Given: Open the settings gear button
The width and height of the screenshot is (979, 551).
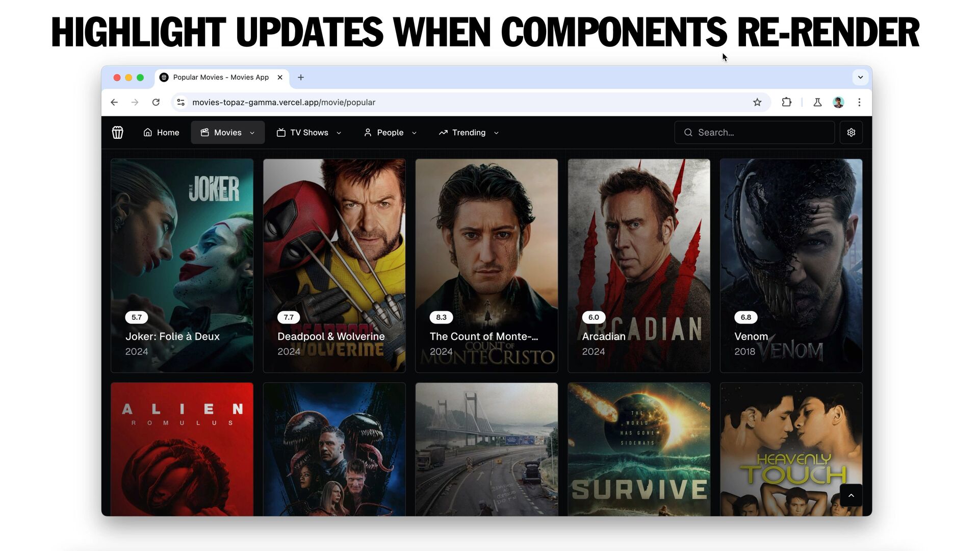Looking at the screenshot, I should click(x=851, y=133).
